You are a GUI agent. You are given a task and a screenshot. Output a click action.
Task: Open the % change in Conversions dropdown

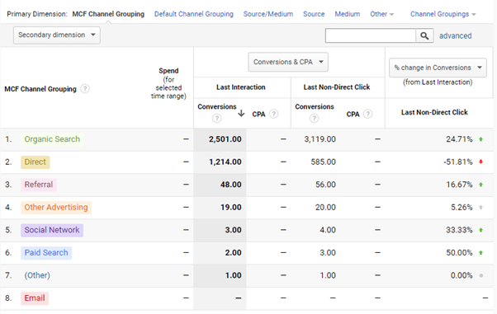[438, 68]
